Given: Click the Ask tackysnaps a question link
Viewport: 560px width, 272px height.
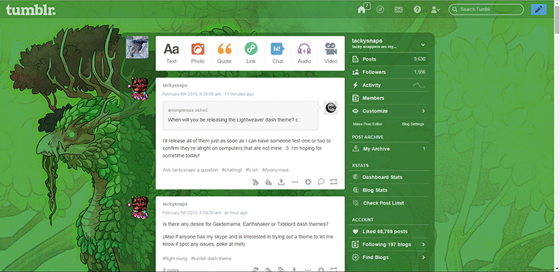Looking at the screenshot, I should coord(190,170).
